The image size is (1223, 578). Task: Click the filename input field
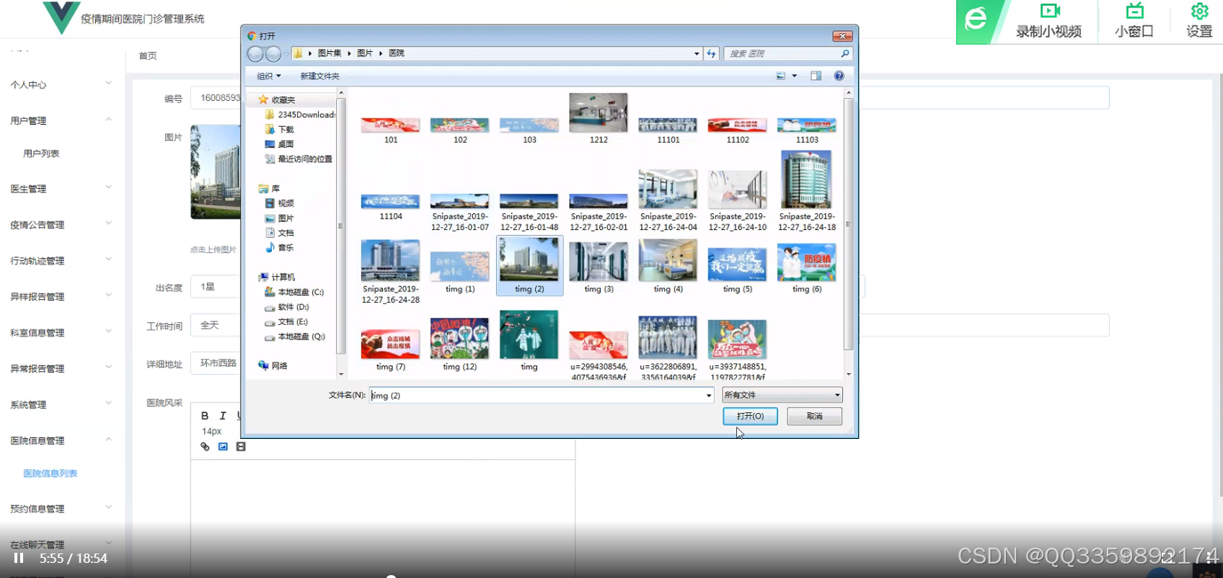[x=537, y=395]
